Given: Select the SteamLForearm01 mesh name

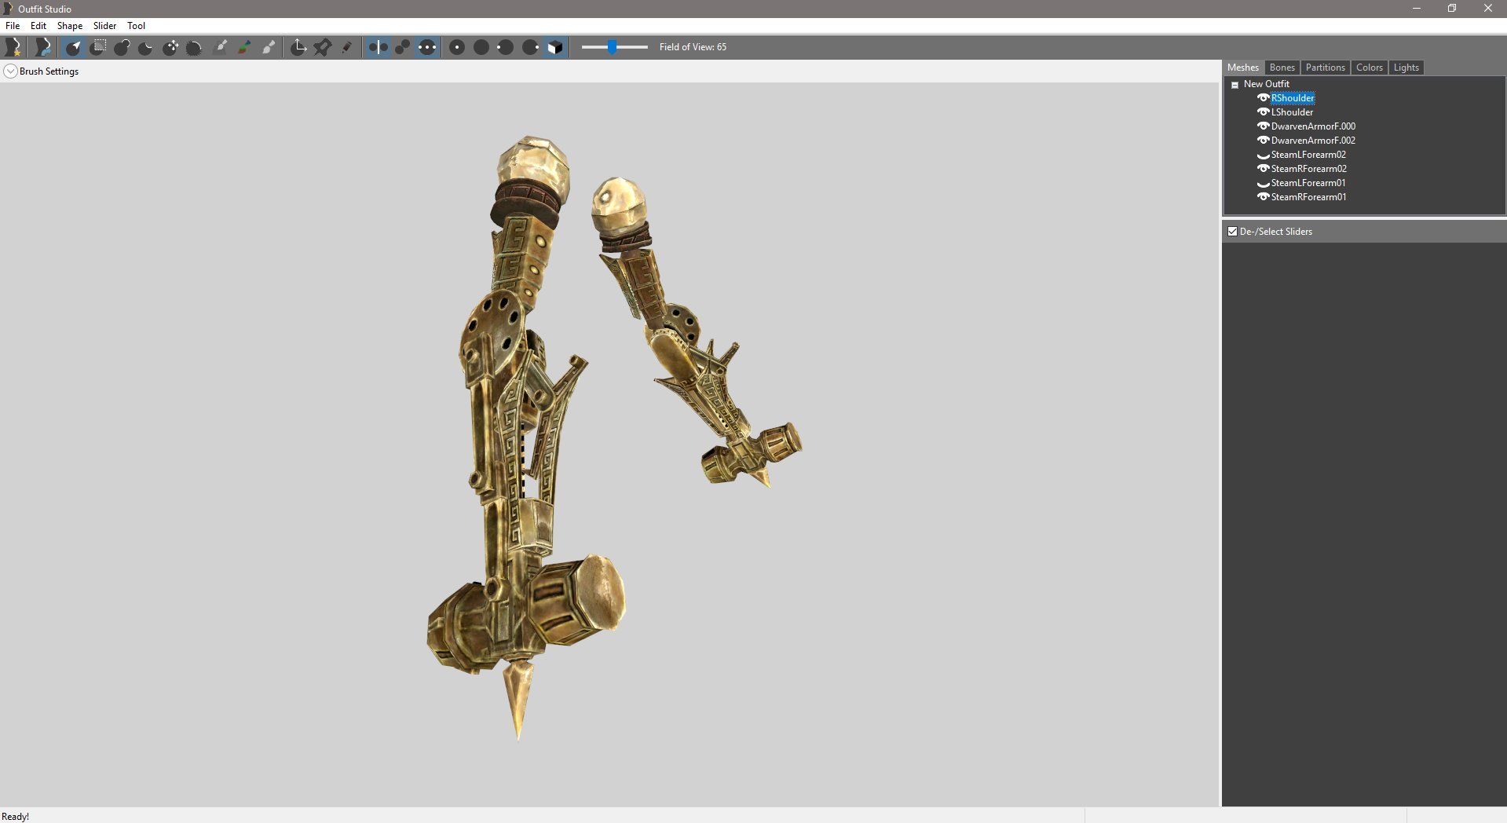Looking at the screenshot, I should tap(1308, 183).
